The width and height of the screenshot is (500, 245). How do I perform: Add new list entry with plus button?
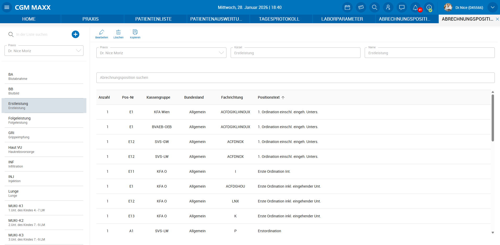(75, 34)
